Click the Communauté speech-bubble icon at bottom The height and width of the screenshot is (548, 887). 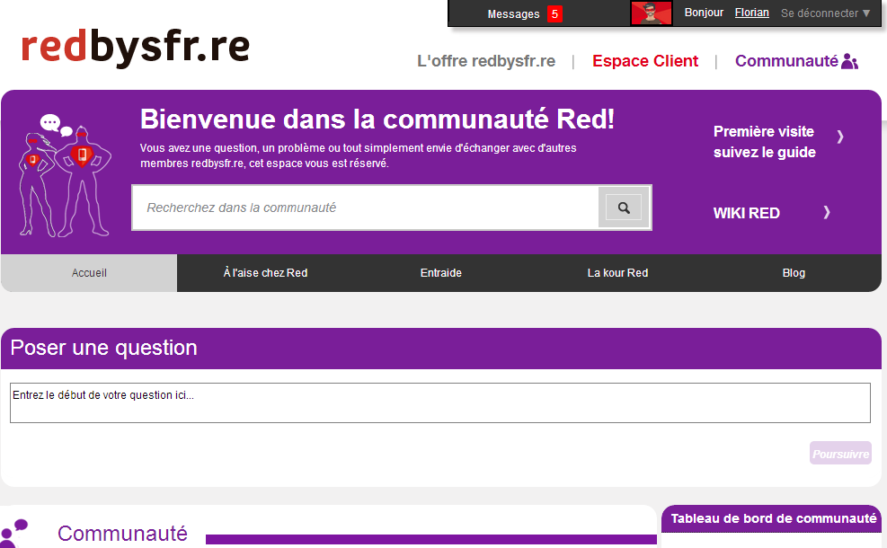click(14, 533)
